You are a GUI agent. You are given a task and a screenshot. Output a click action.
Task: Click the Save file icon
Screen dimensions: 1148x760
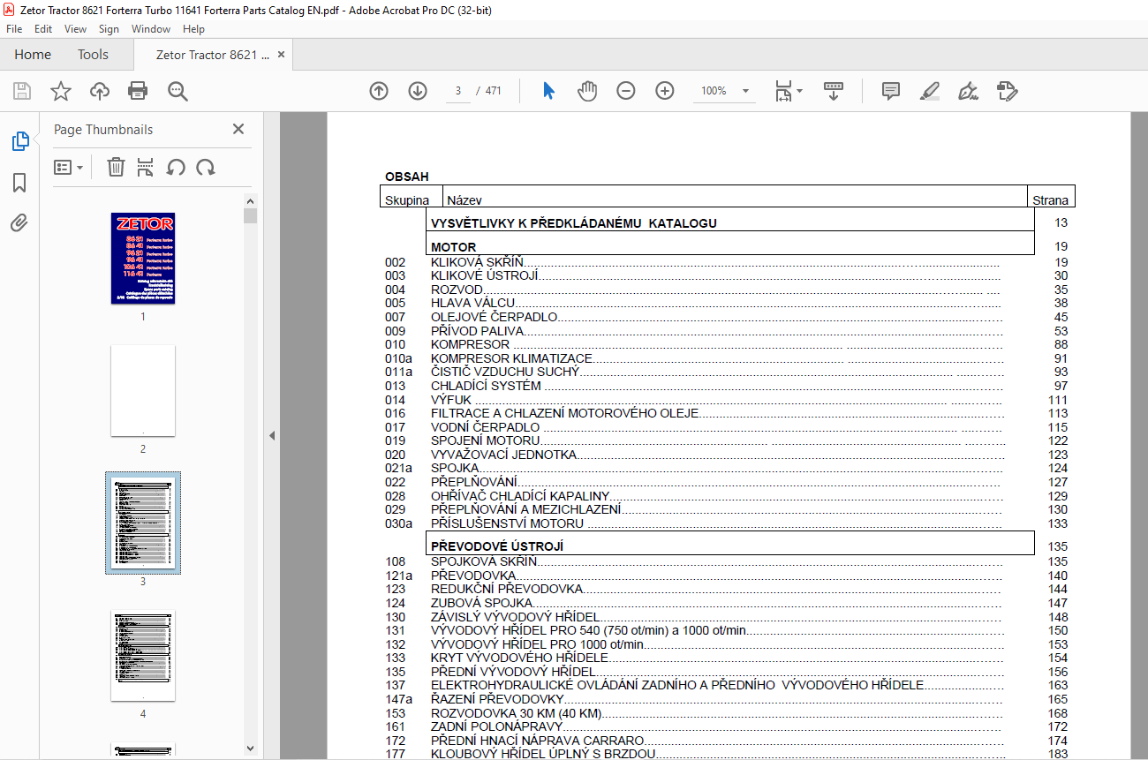[22, 91]
